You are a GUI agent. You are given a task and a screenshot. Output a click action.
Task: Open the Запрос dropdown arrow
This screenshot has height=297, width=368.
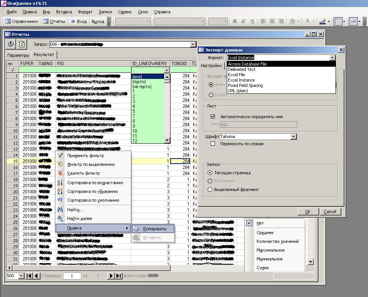pyautogui.click(x=193, y=44)
